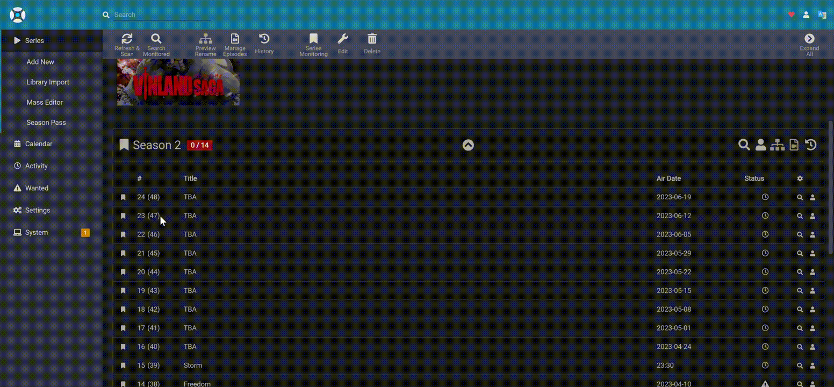
Task: Click Search Monitored toolbar button
Action: (156, 45)
